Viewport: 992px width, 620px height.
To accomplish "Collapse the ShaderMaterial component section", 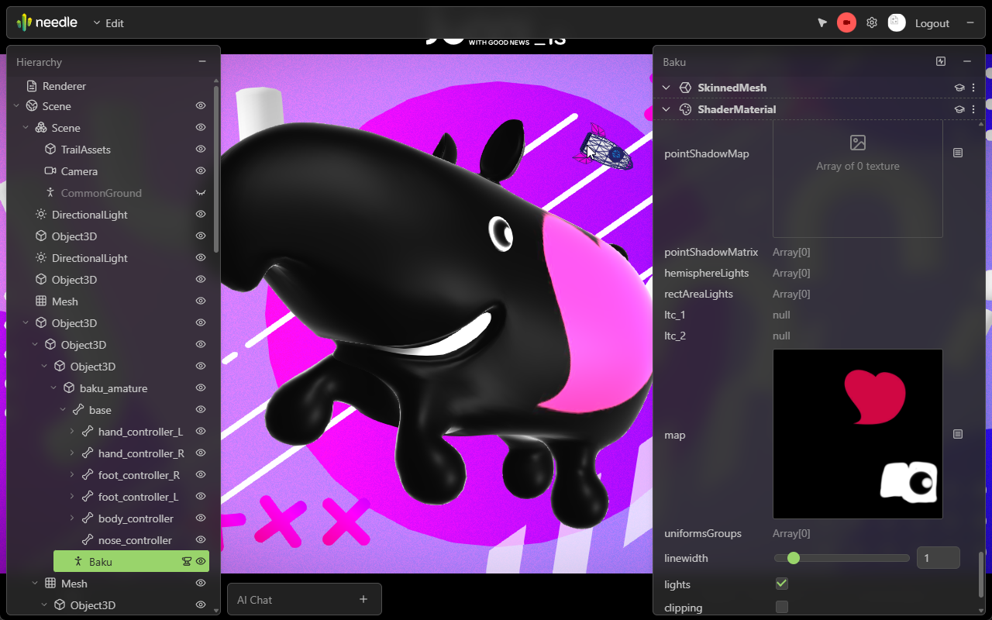I will point(665,109).
